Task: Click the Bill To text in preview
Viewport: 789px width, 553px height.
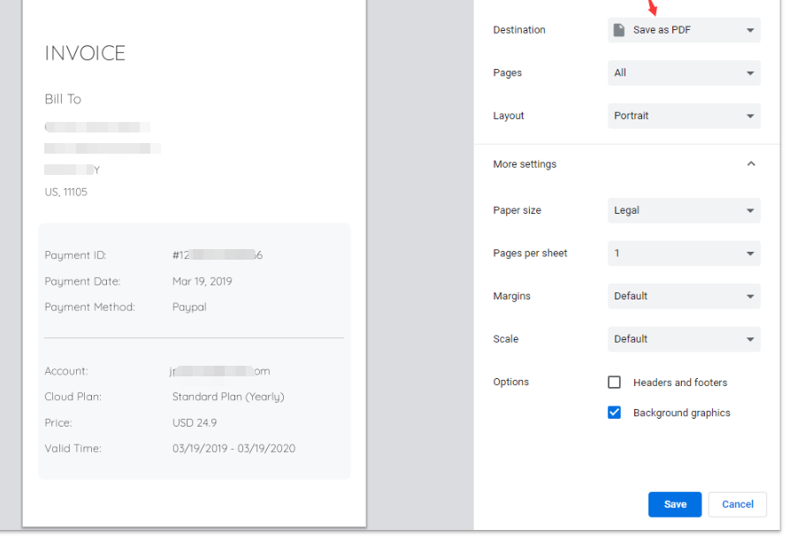Action: click(63, 99)
